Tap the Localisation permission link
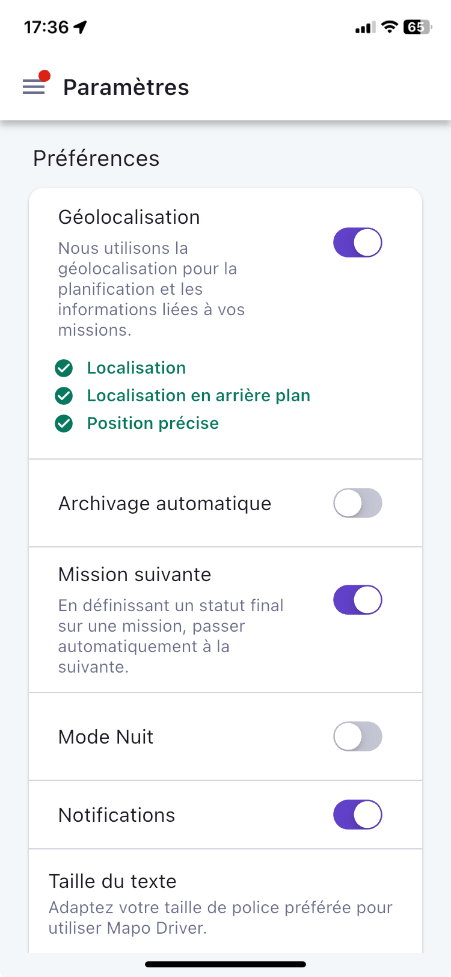451x977 pixels. [x=137, y=368]
